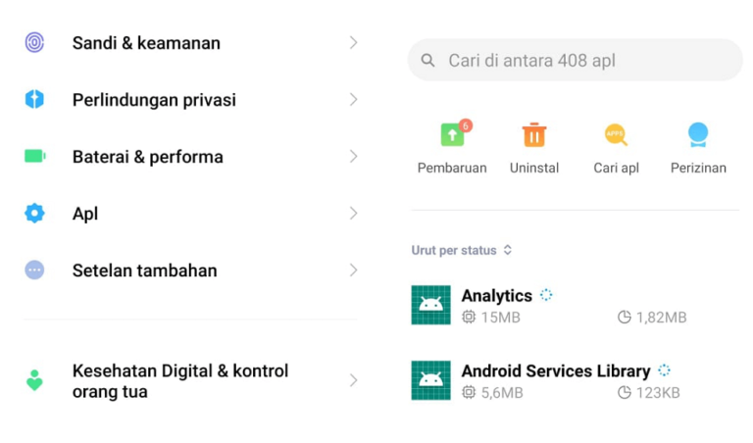Open the Perlindungan privasi menu entry
The image size is (753, 443).
pyautogui.click(x=190, y=99)
